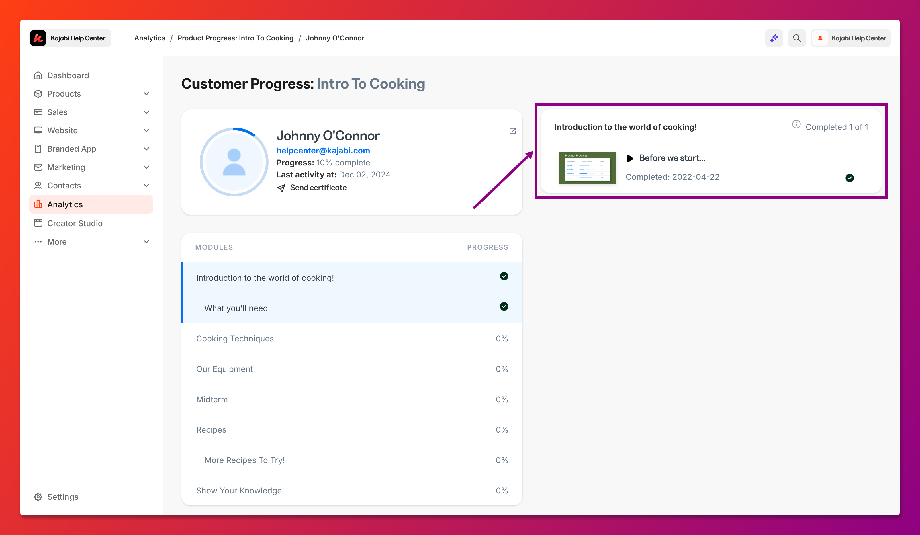Click the info icon beside Completed 1 of 1
920x535 pixels.
796,124
